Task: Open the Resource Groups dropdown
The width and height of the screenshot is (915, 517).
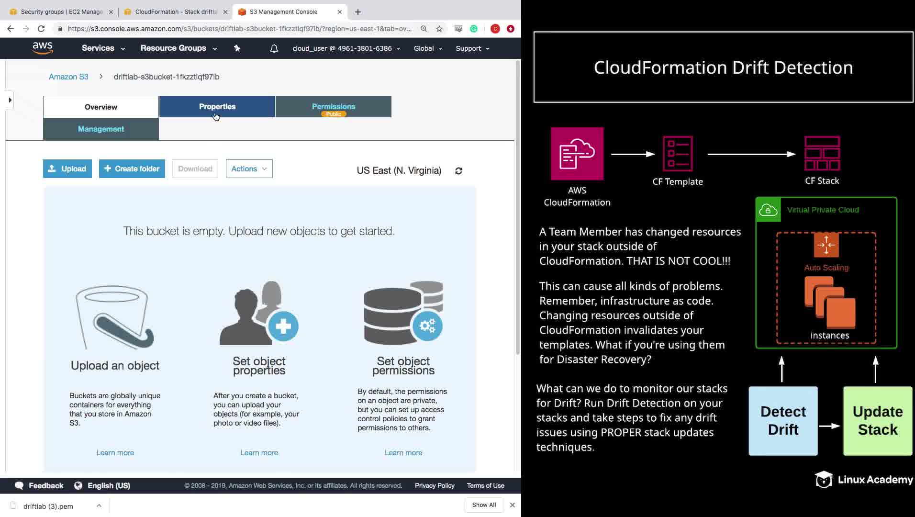Action: (x=179, y=48)
